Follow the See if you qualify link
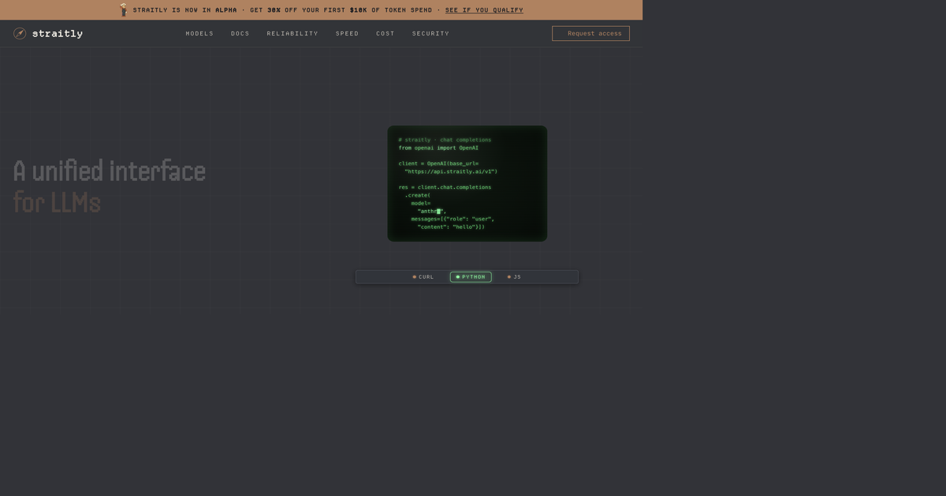 click(x=484, y=10)
